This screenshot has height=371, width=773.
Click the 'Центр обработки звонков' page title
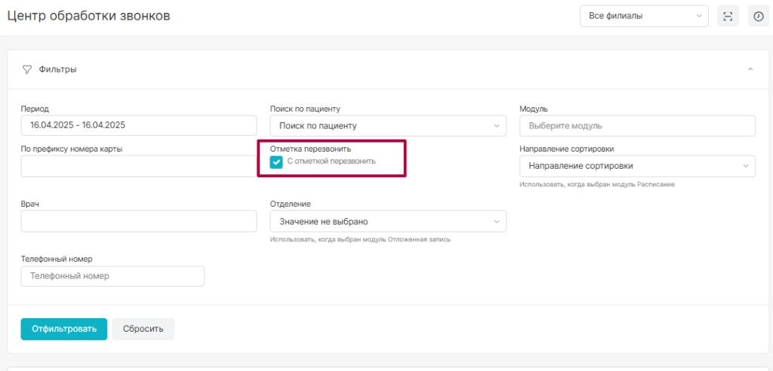pos(89,16)
